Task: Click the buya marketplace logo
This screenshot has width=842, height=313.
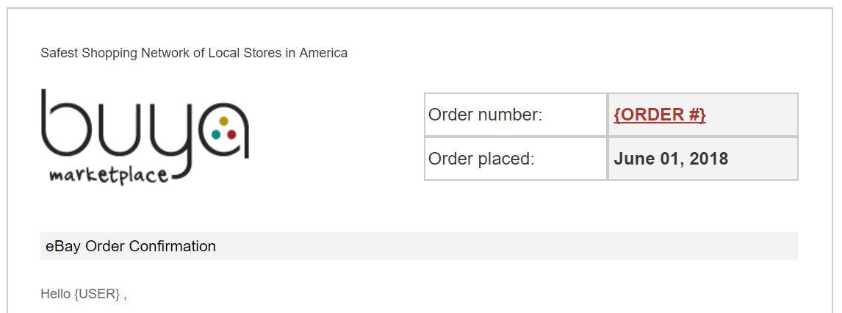Action: click(145, 137)
